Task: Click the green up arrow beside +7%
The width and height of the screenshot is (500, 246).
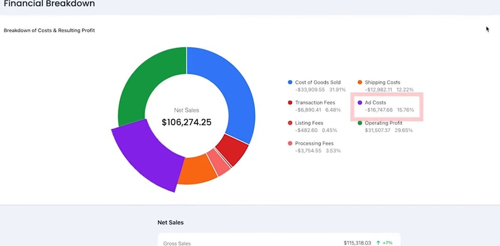Action: pos(378,243)
